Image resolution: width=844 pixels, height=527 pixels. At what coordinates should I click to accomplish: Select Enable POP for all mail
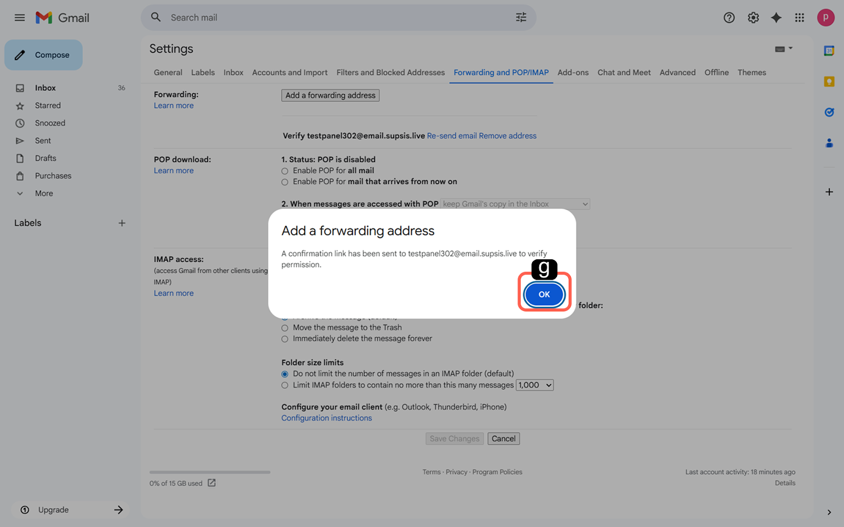pyautogui.click(x=285, y=171)
